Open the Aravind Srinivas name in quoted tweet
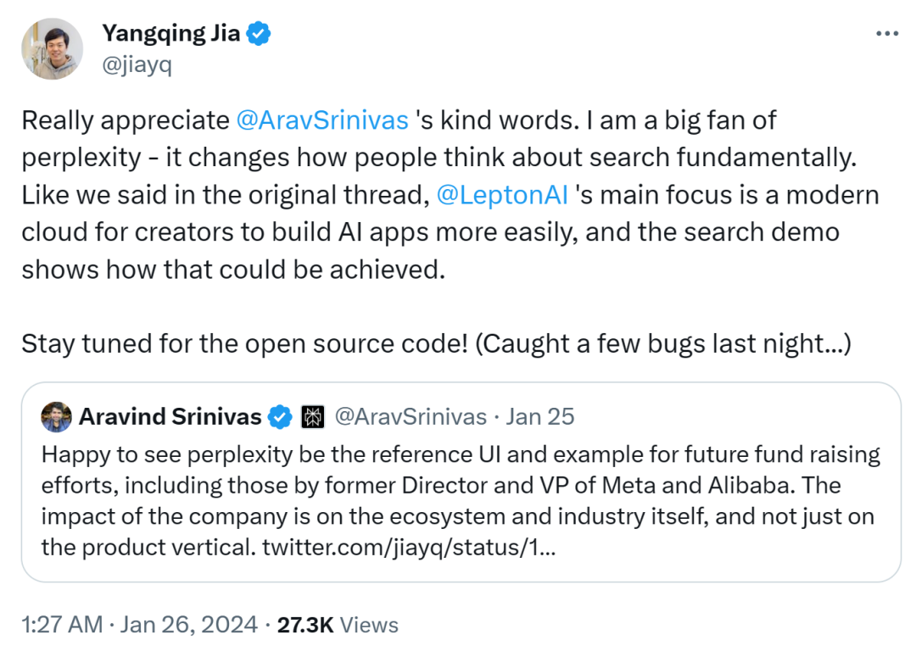 pyautogui.click(x=170, y=417)
